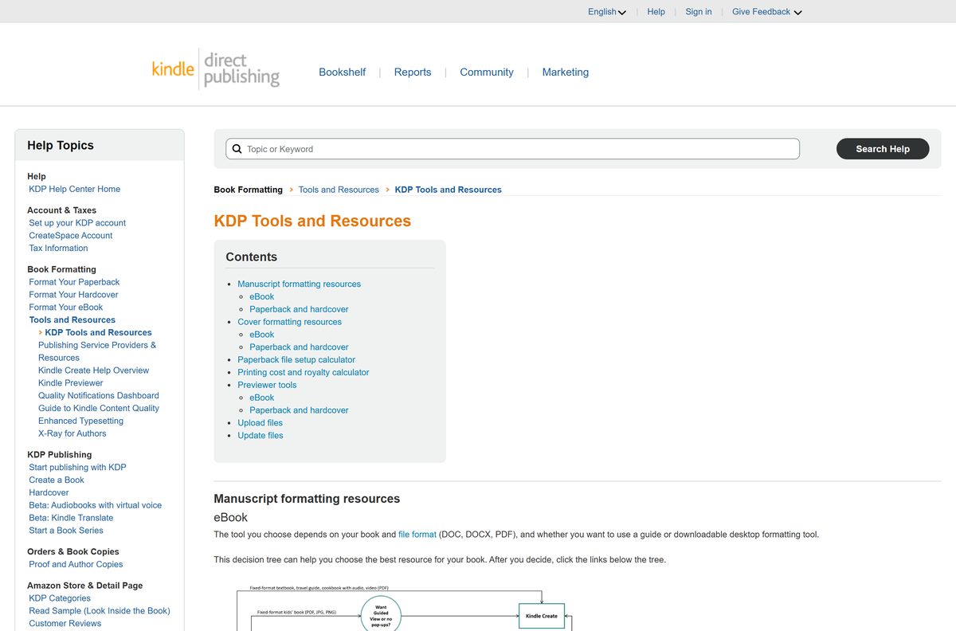Open Tax Information topic
Screen dimensions: 956x631
[x=58, y=249]
